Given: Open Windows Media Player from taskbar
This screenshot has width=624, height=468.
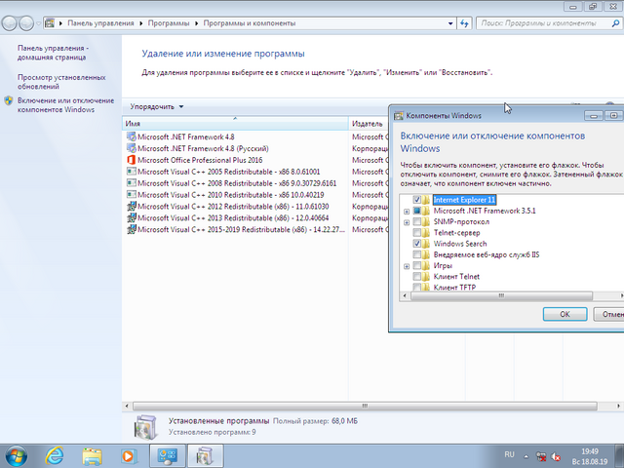Looking at the screenshot, I should [x=129, y=456].
